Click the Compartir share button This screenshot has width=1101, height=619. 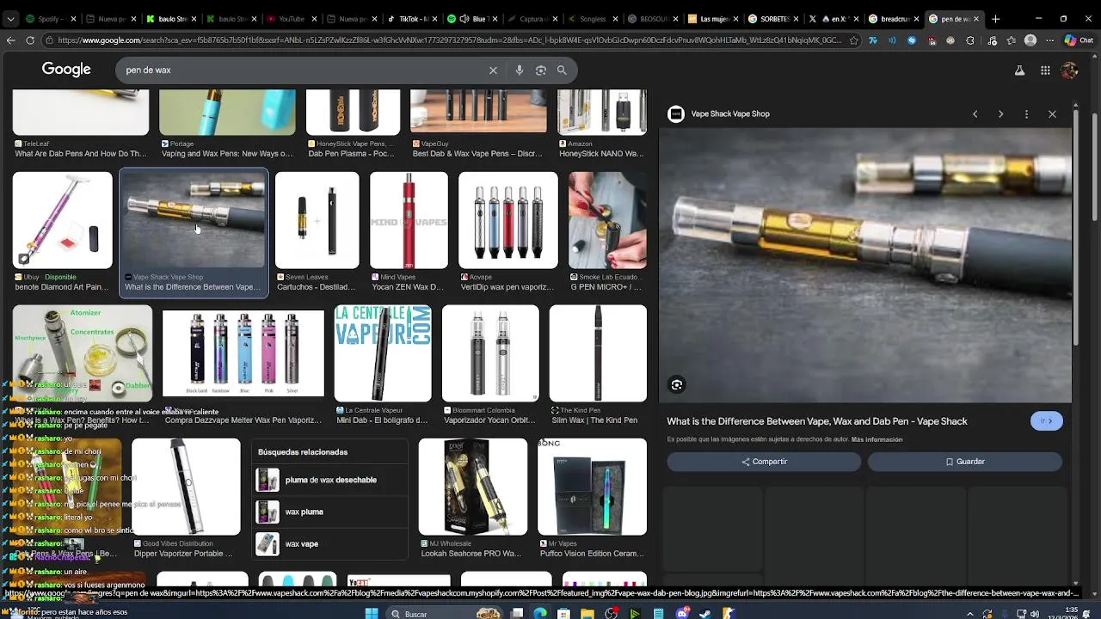pyautogui.click(x=764, y=462)
